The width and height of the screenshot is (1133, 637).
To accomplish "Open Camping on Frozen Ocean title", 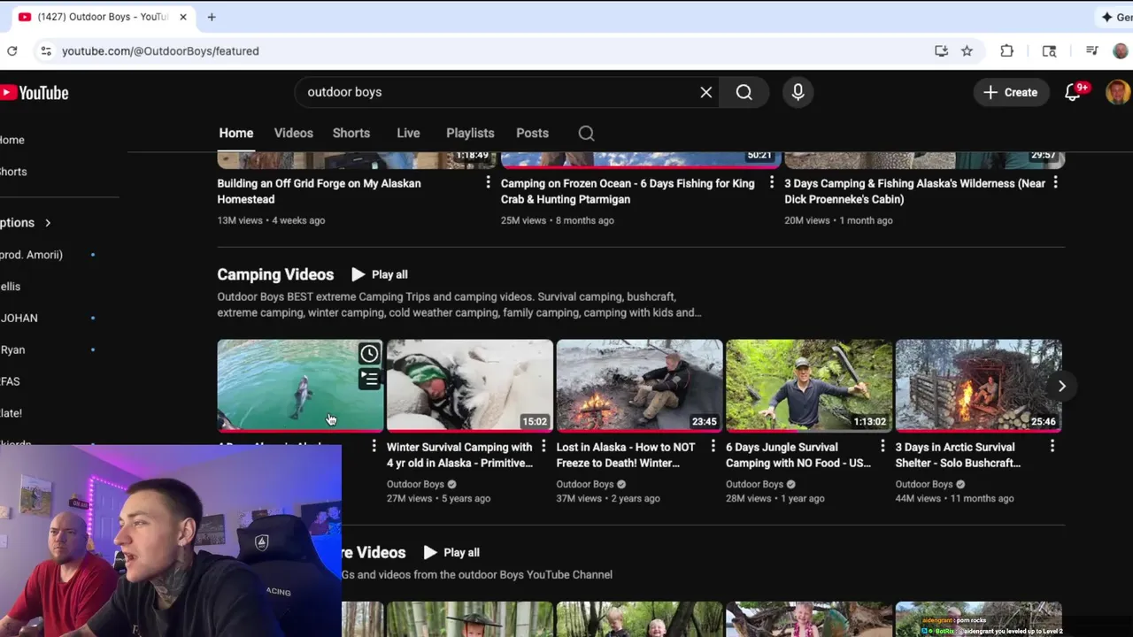I will pos(628,191).
